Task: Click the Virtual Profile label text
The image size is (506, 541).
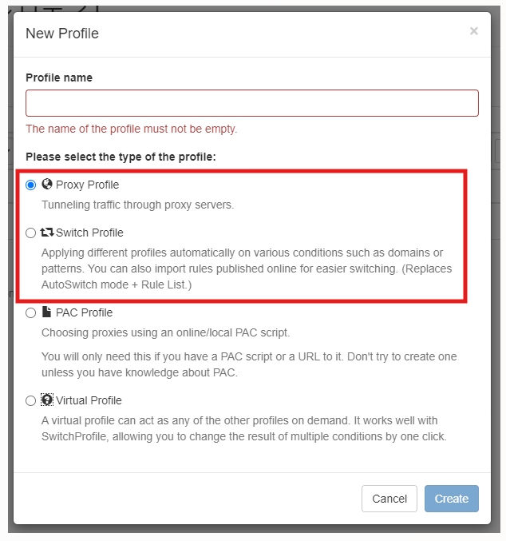Action: pyautogui.click(x=89, y=400)
